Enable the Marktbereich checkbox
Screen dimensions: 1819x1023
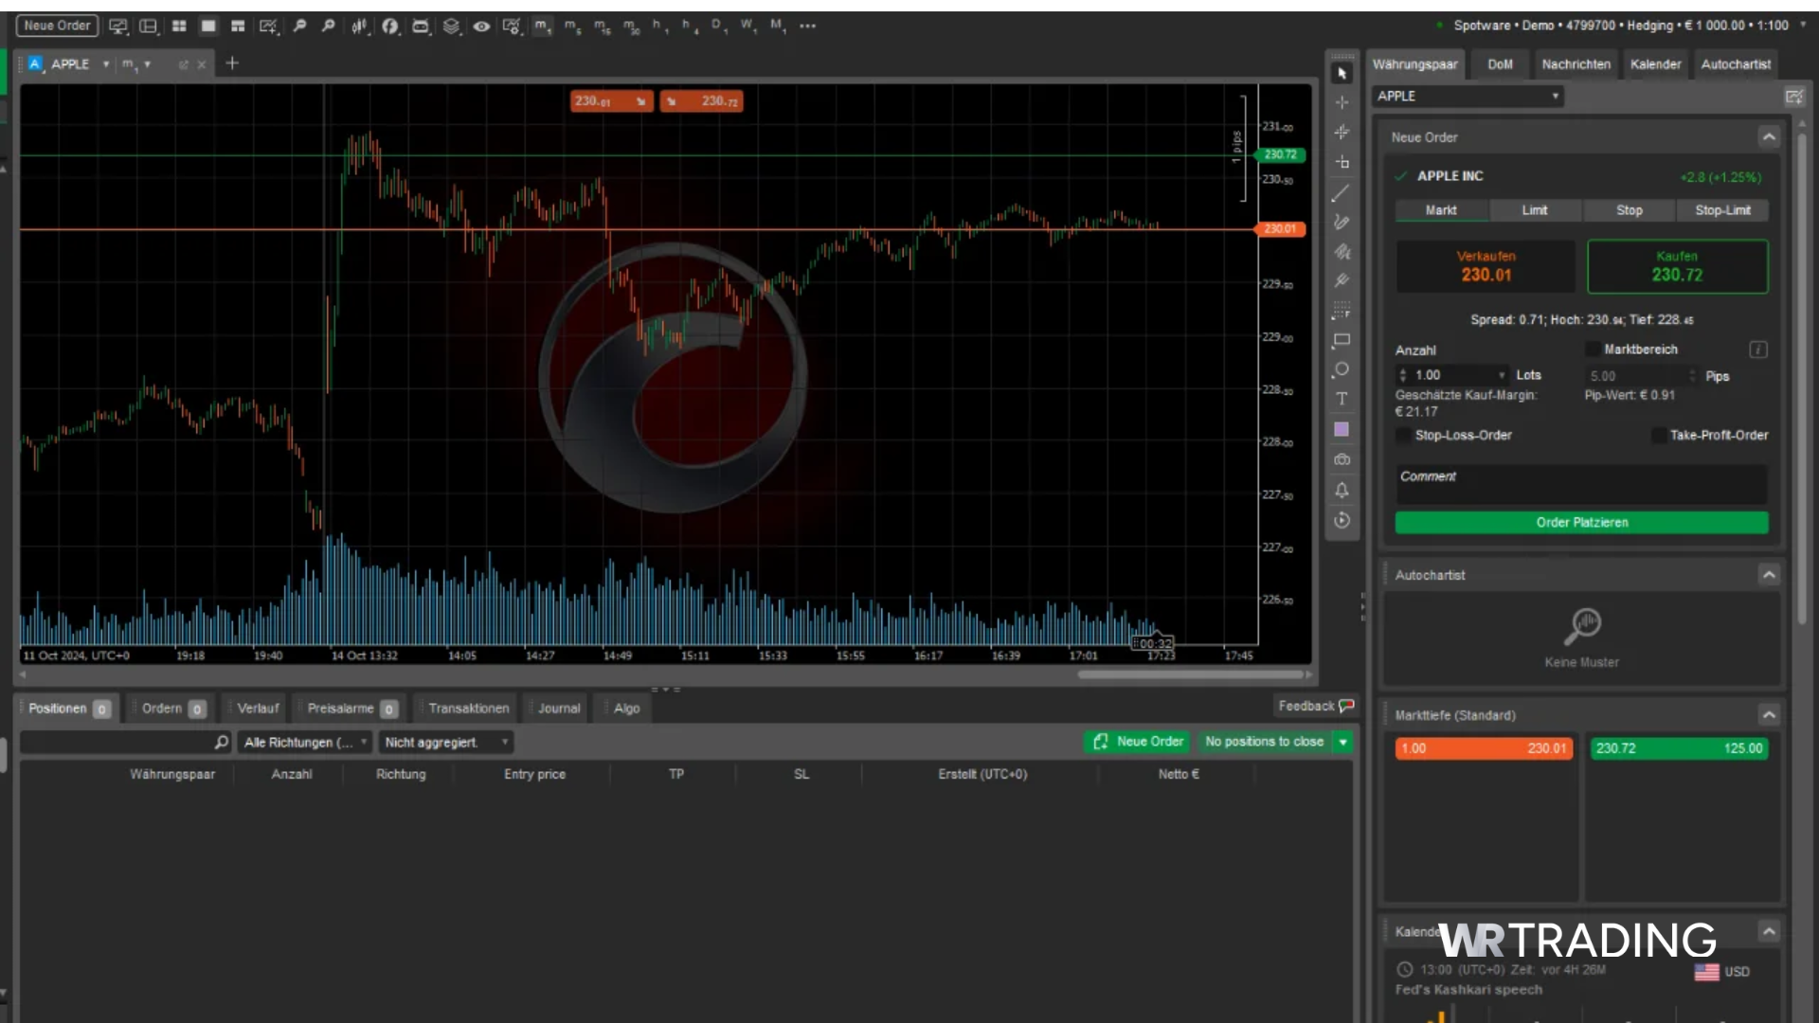point(1593,350)
